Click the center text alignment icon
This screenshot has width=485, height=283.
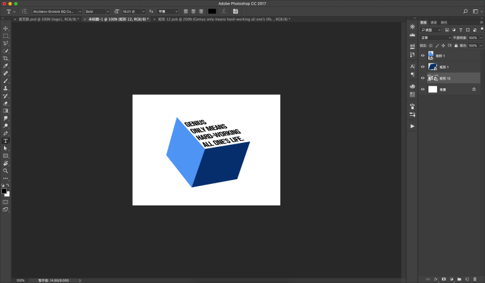click(193, 11)
